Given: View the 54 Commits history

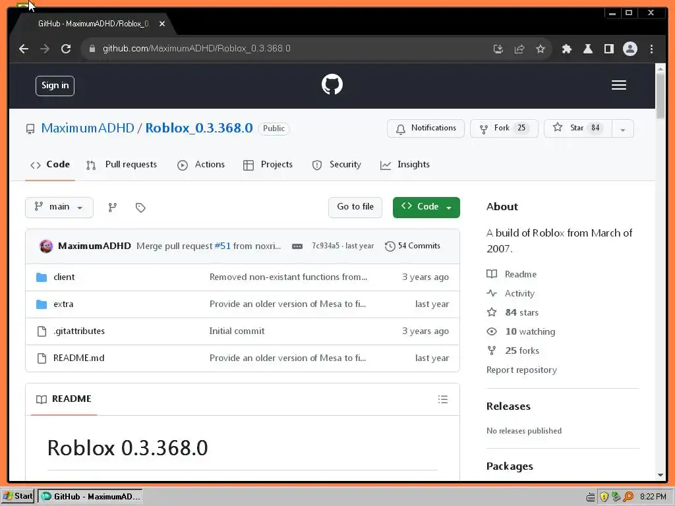Looking at the screenshot, I should [413, 246].
